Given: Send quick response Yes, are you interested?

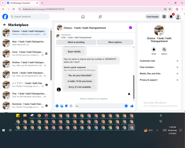Looking at the screenshot, I should tap(80, 75).
